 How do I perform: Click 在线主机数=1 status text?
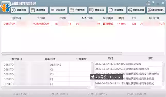tap(21, 94)
